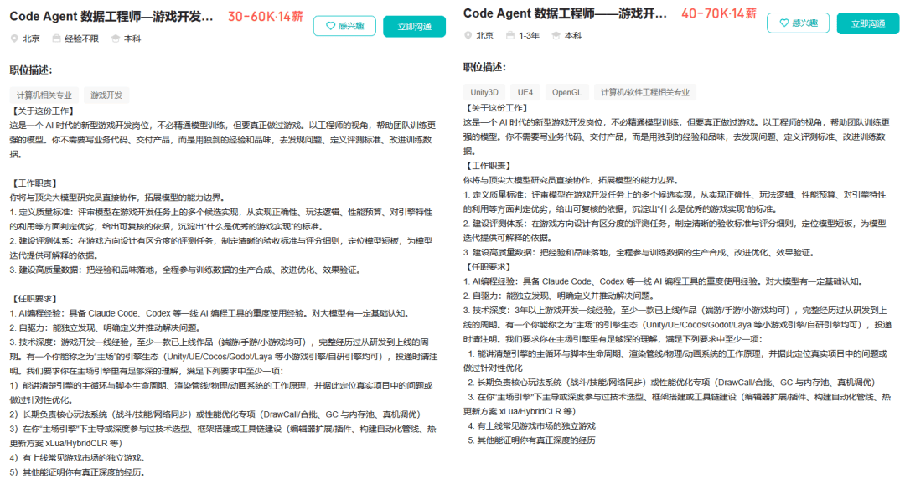Open left job title Code Agent 数据工程师

pyautogui.click(x=111, y=16)
